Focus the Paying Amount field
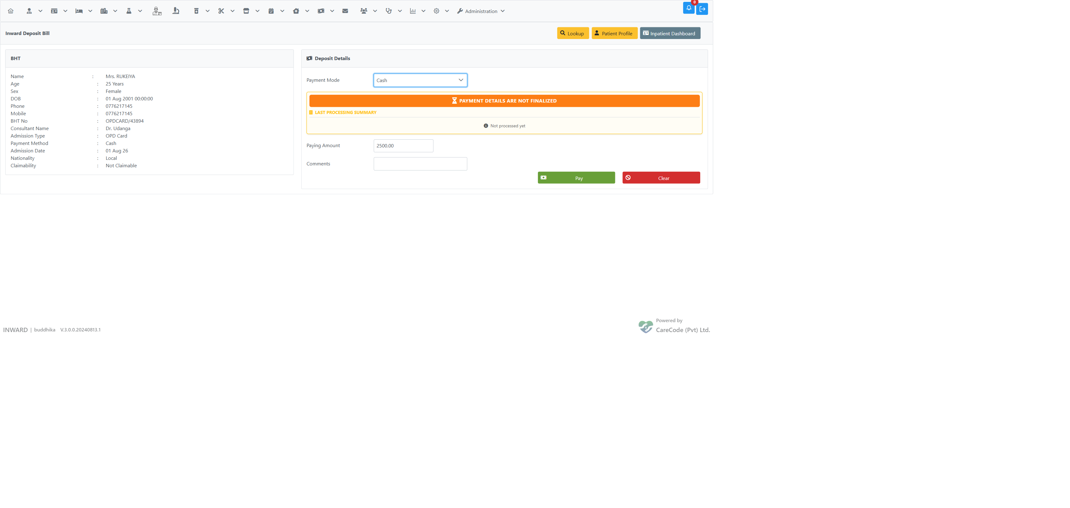 coord(403,146)
